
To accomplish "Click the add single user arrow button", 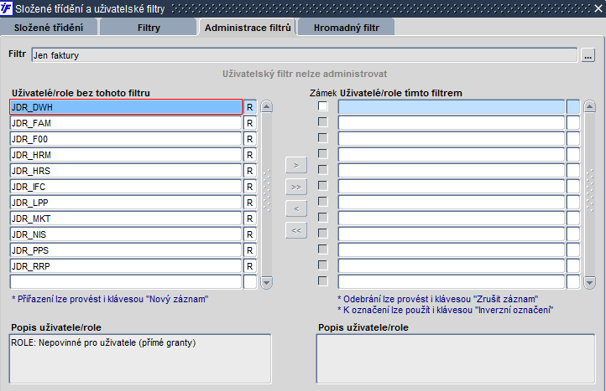I will [x=295, y=165].
